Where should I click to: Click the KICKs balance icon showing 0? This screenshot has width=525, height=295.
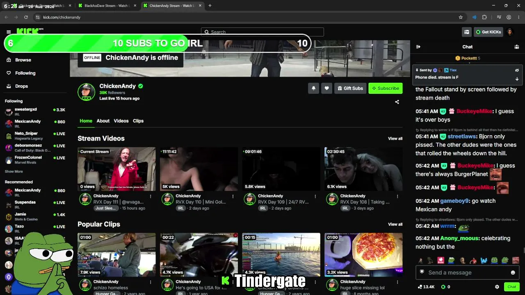click(443, 287)
